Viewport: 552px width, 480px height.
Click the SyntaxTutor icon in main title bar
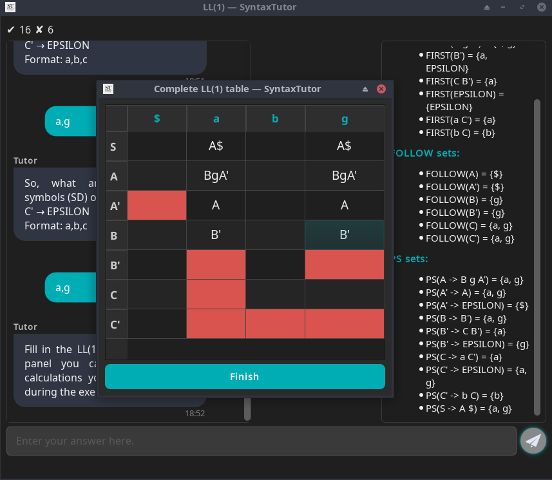coord(10,7)
